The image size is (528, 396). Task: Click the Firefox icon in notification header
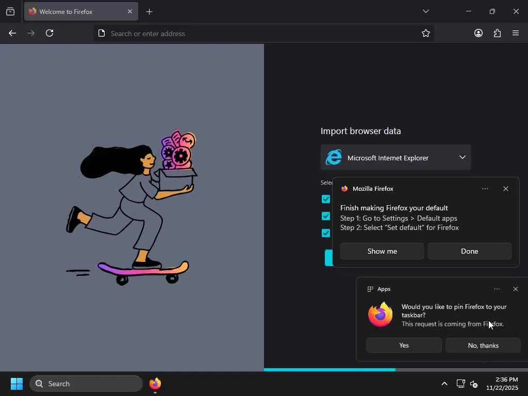[x=344, y=189]
